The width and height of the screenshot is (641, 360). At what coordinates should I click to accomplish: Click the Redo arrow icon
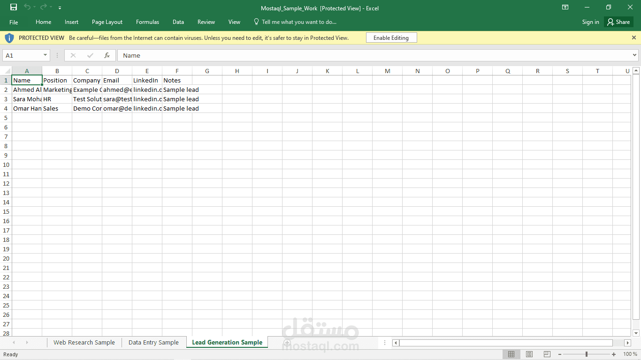coord(44,7)
